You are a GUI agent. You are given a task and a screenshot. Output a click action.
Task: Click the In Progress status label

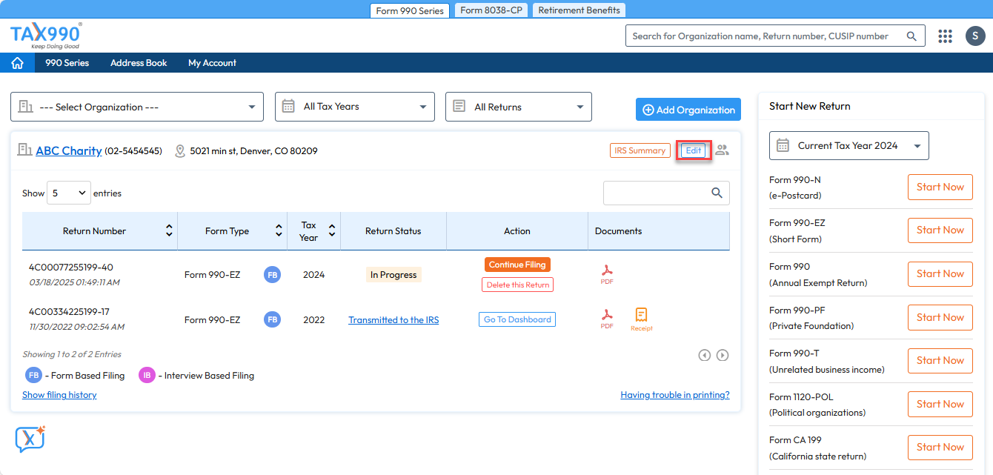click(393, 275)
